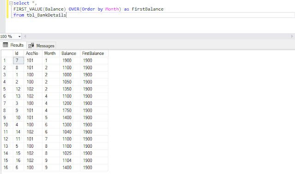The image size is (295, 174).
Task: Switch to the Messages tab
Action: click(x=41, y=46)
